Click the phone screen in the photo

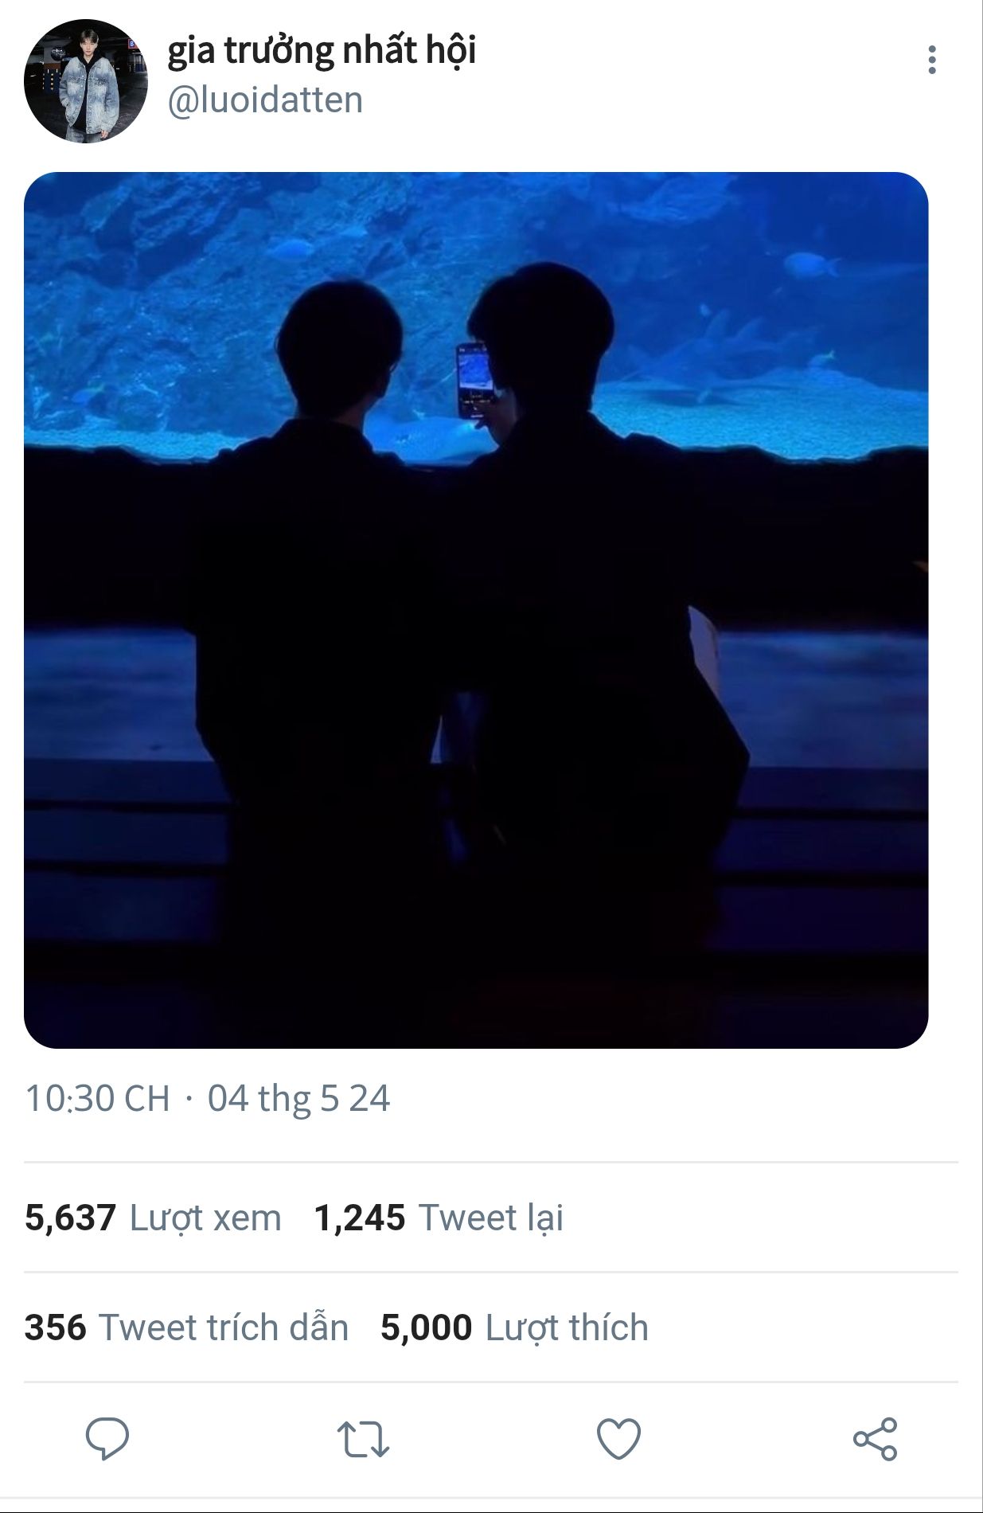[x=474, y=381]
